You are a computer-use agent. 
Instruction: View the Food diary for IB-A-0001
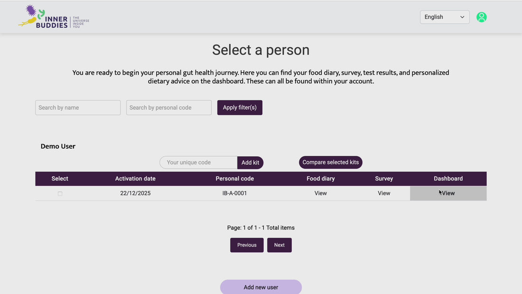pos(320,193)
